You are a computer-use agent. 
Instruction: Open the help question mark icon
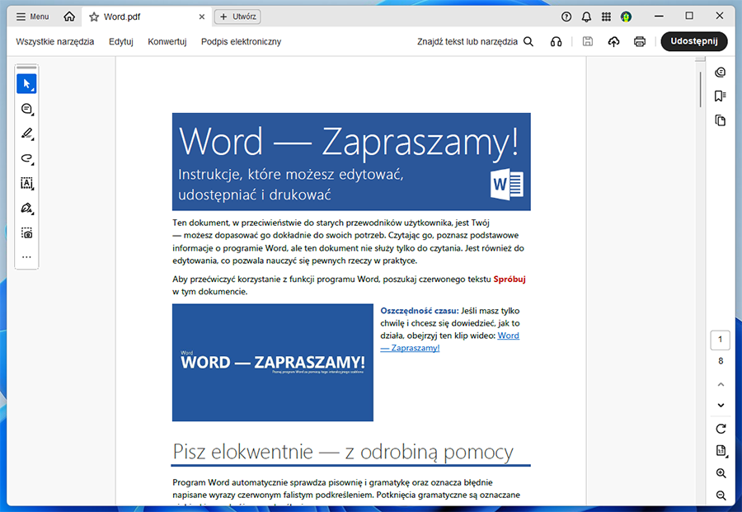(566, 17)
